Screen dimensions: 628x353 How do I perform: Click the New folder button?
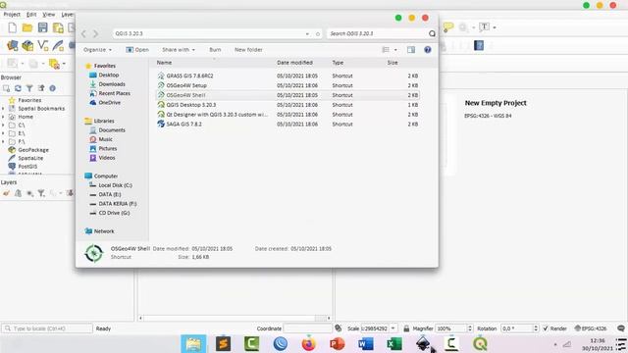coord(248,50)
